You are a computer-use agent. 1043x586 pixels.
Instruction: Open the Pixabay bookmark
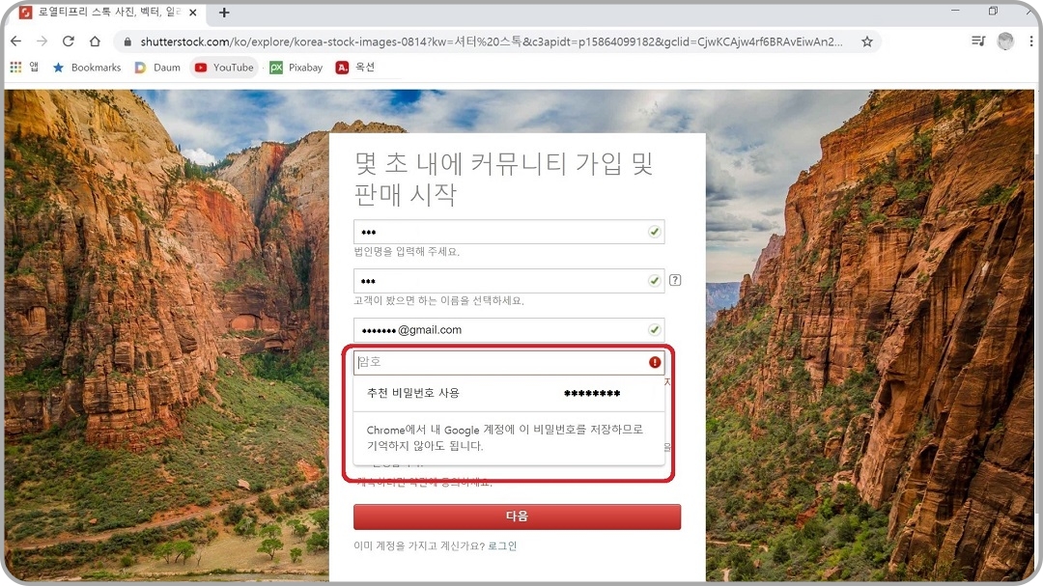tap(296, 67)
